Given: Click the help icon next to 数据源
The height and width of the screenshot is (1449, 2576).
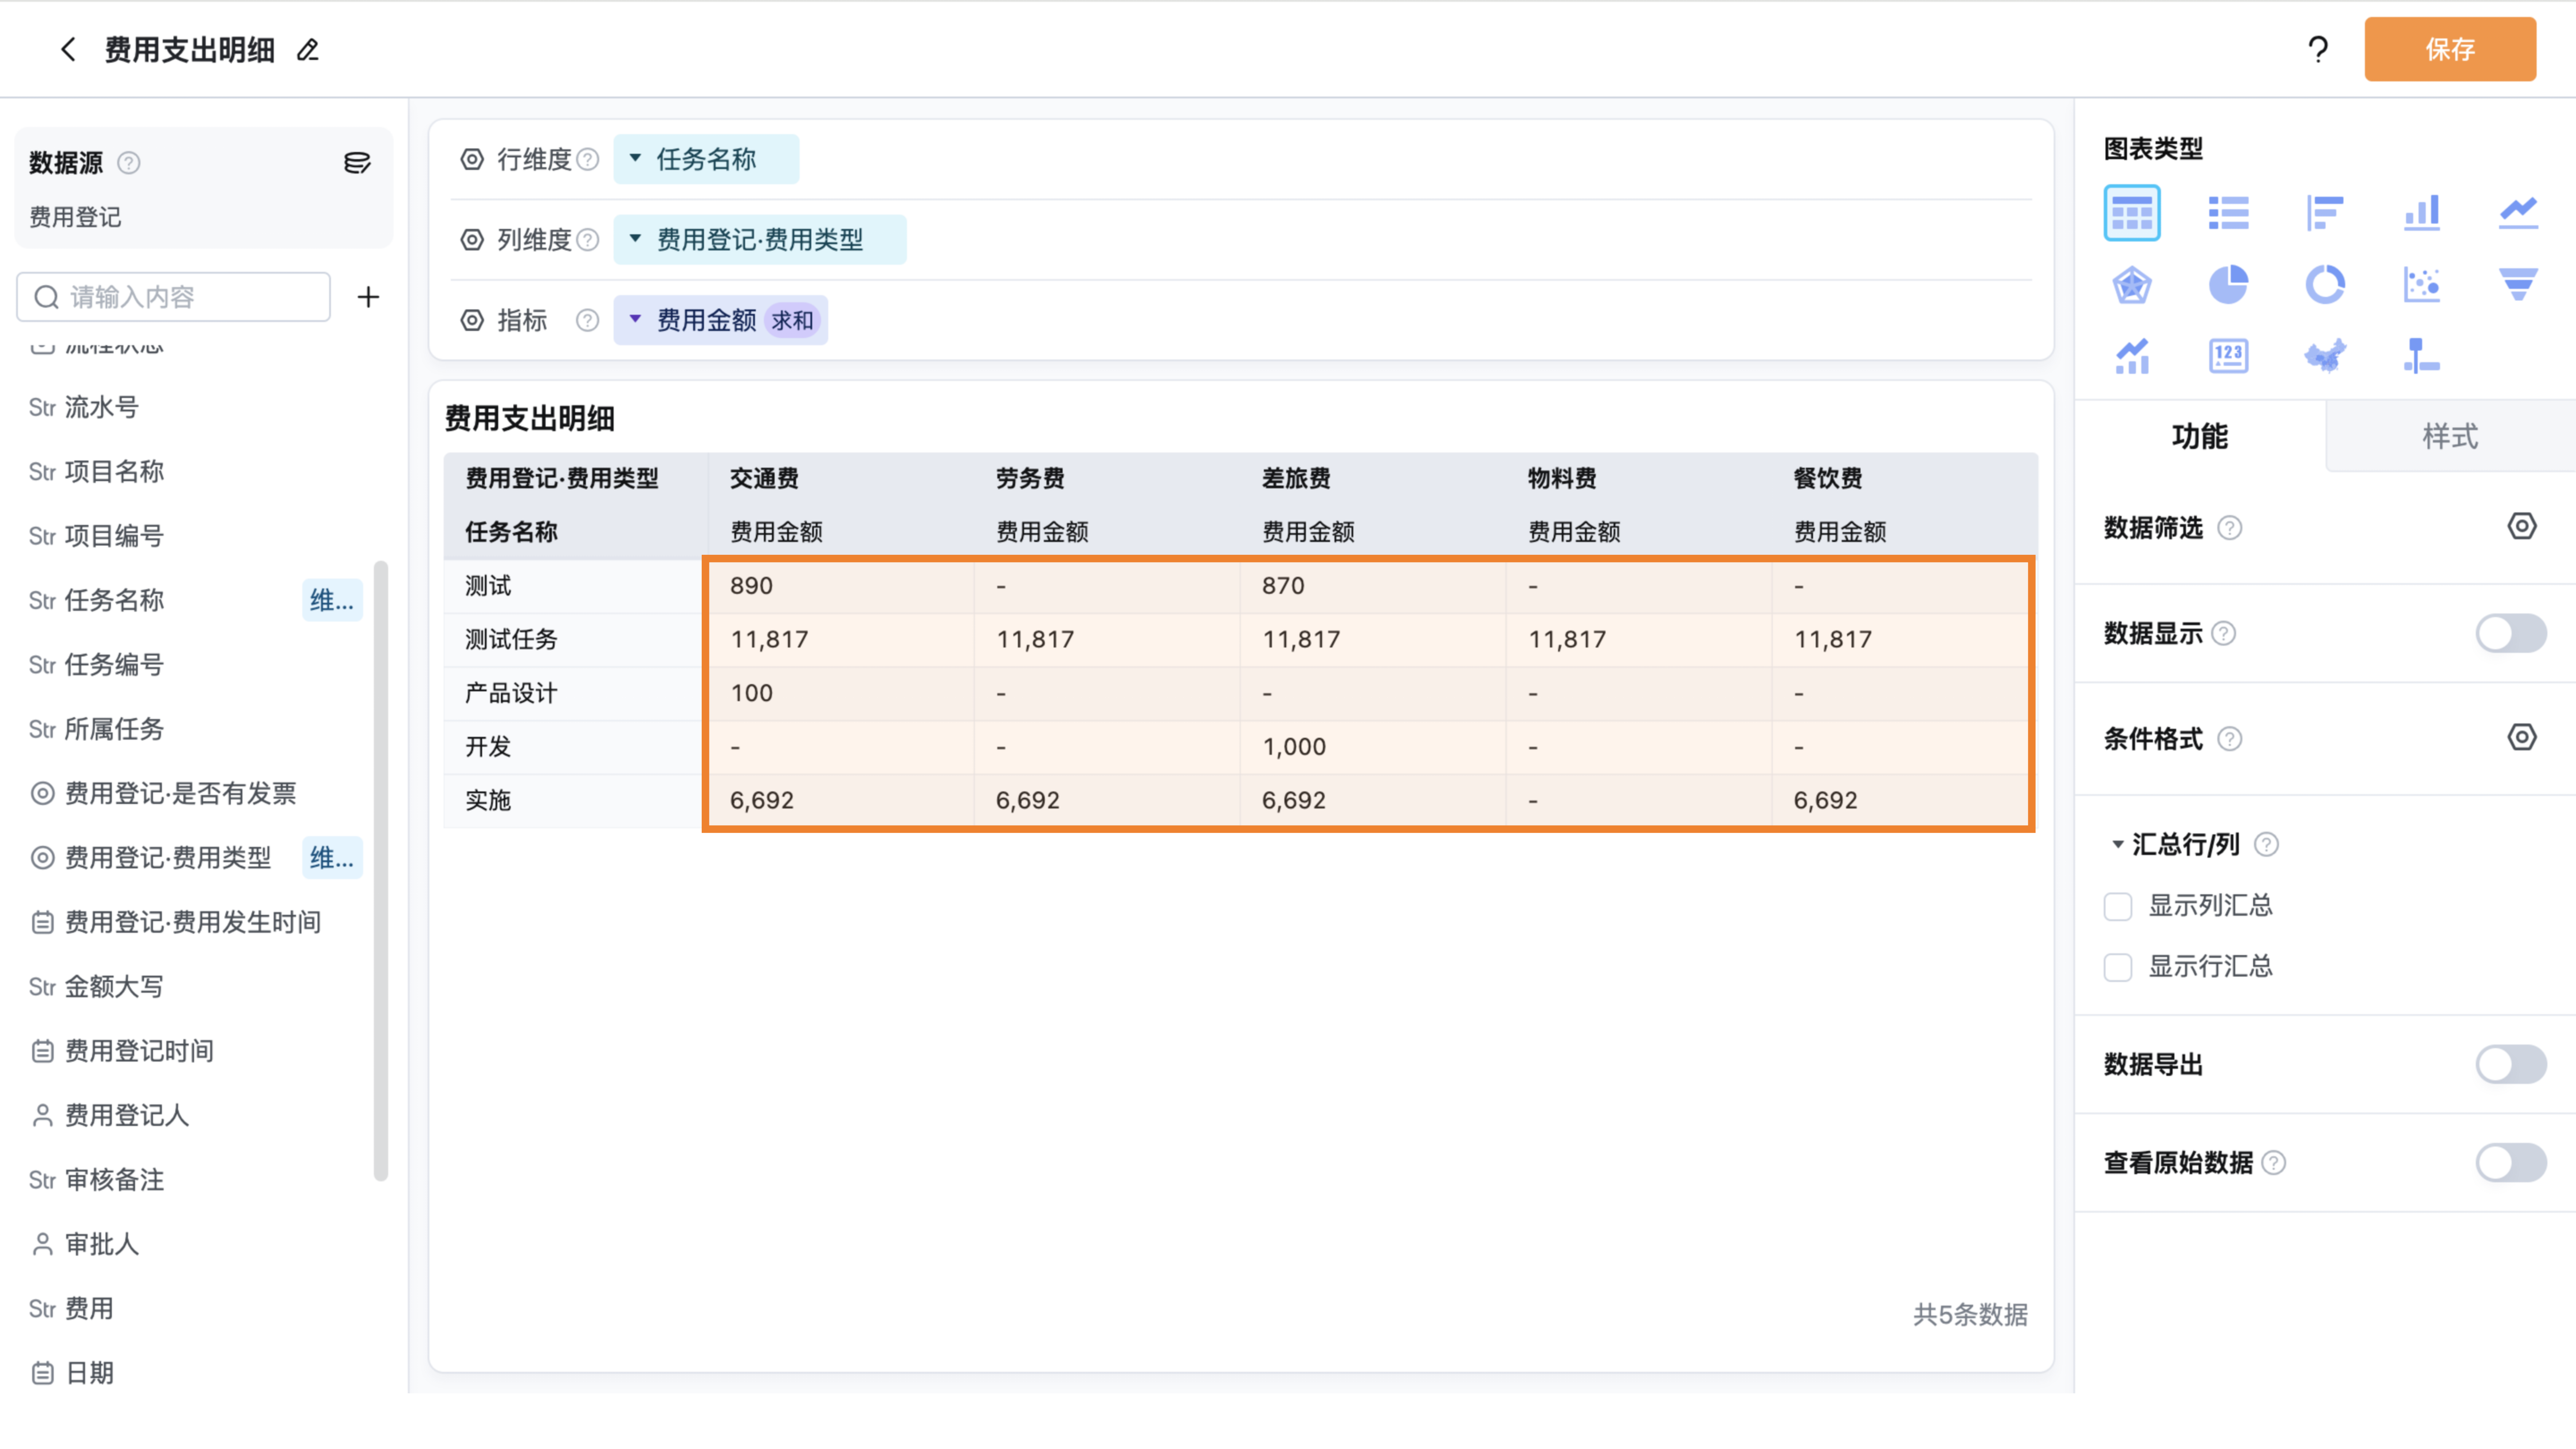Looking at the screenshot, I should pos(129,163).
